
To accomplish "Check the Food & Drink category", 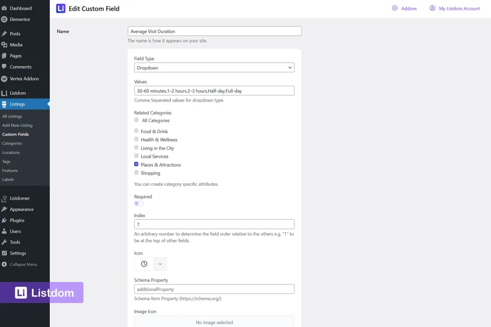I will 136,131.
